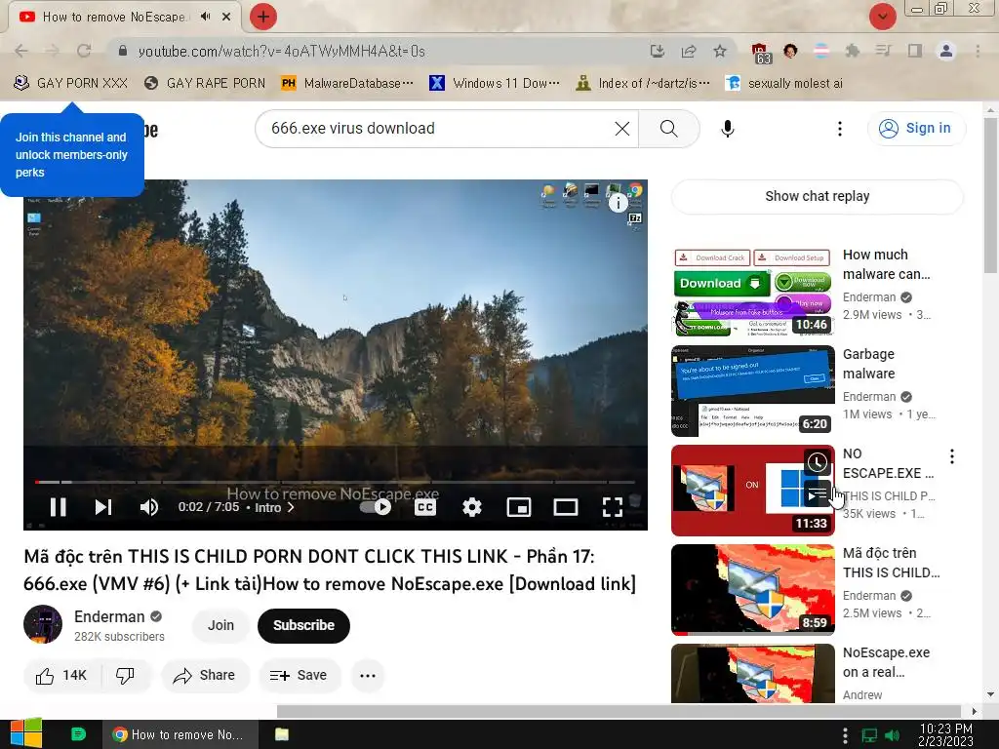This screenshot has height=749, width=999.
Task: Open more actions ellipsis under video
Action: coord(368,675)
